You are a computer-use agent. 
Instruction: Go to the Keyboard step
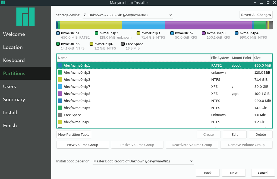[26, 60]
